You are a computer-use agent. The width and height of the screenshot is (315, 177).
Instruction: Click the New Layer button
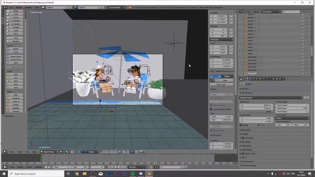[x=221, y=85]
